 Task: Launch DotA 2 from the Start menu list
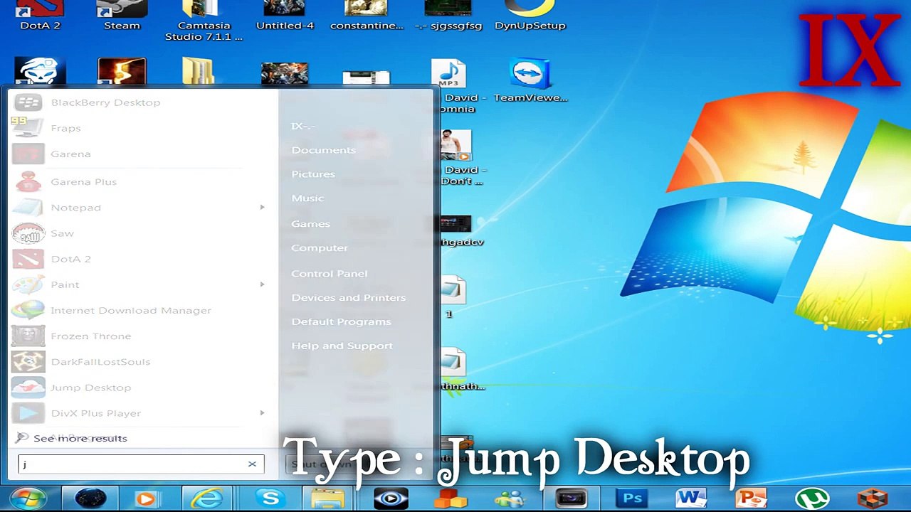click(70, 259)
